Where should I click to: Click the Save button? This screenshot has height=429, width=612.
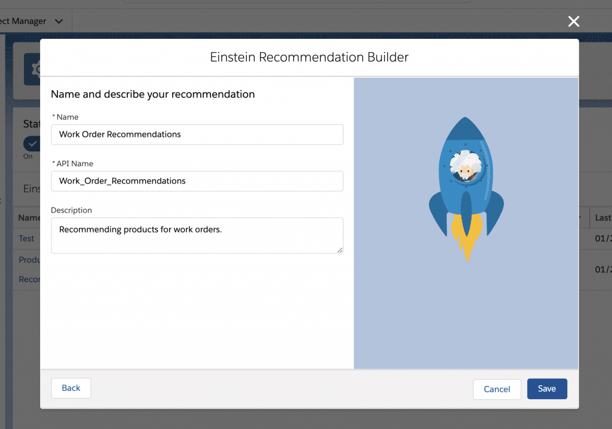(x=547, y=388)
